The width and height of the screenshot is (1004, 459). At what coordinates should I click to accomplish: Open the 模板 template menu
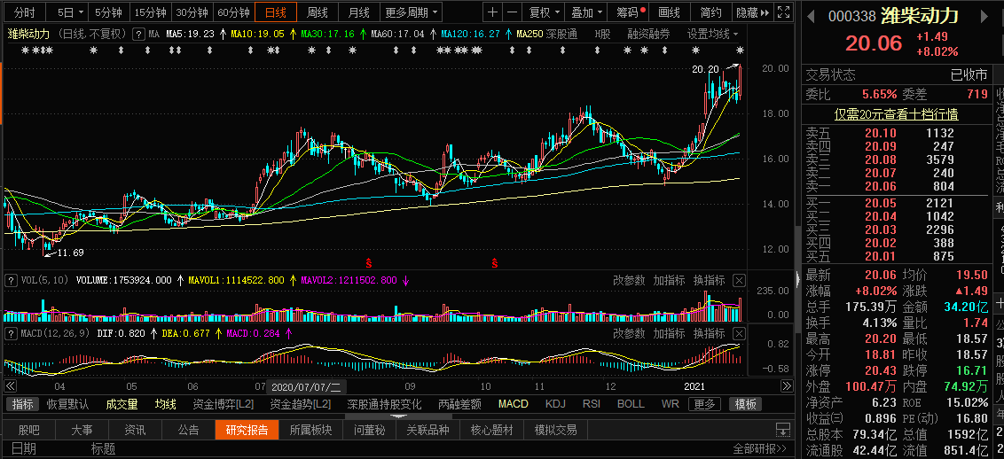(x=745, y=404)
